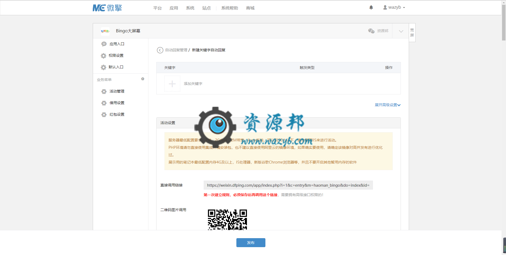Click the 发布 publish button
The image size is (506, 255).
click(x=251, y=243)
